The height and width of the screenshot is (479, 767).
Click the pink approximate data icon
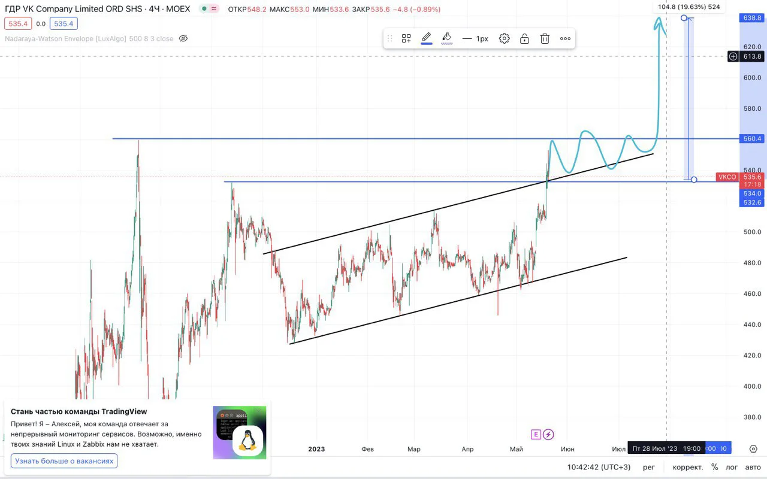215,9
